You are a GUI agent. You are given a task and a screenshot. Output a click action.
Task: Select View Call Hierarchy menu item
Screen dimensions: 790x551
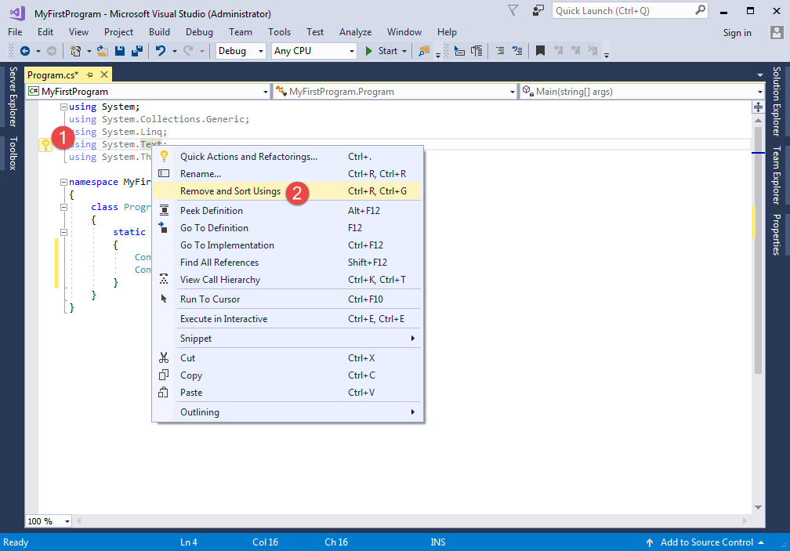coord(287,280)
